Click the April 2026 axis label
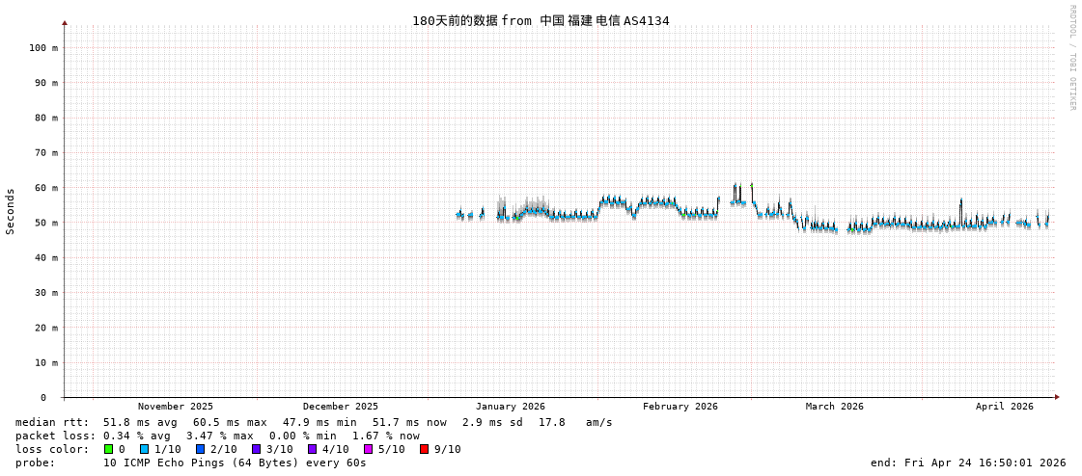 coord(1004,407)
